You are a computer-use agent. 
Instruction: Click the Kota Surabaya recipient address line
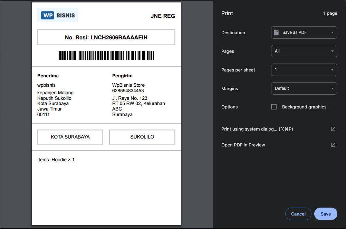pos(53,104)
